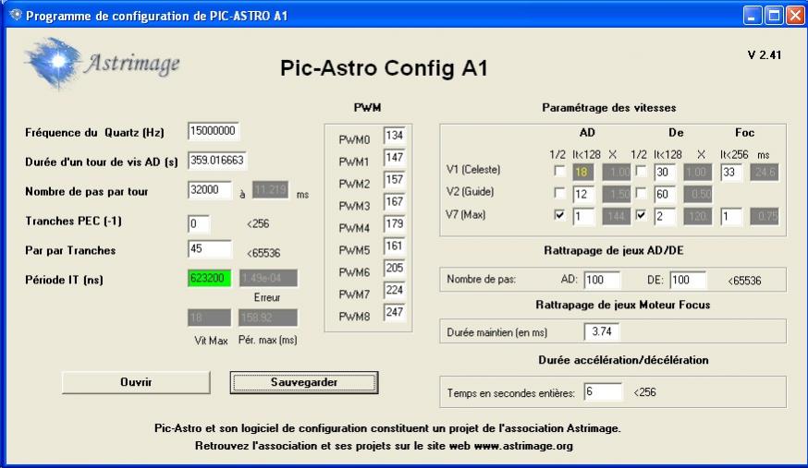The width and height of the screenshot is (808, 468).
Task: Click the www.astrimage.org website text
Action: [523, 446]
